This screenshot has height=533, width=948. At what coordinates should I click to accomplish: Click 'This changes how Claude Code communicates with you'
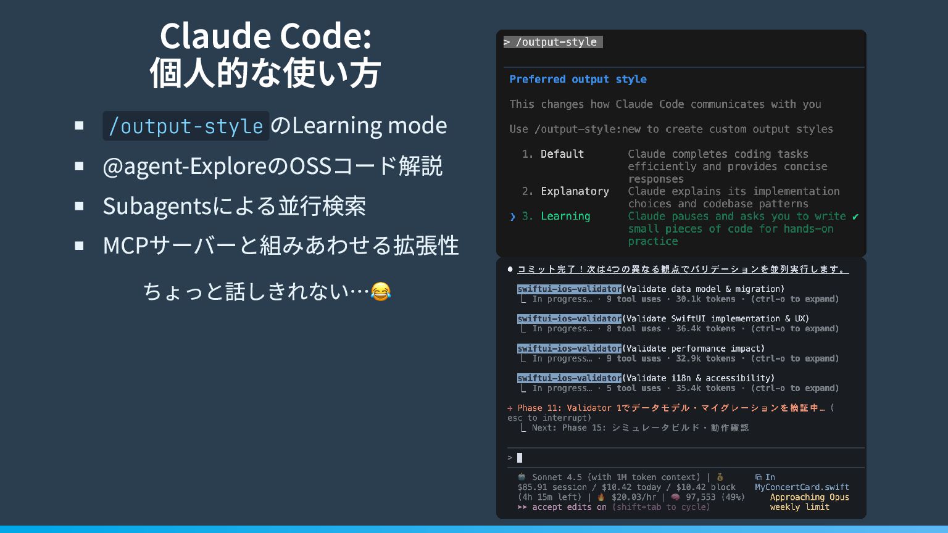click(x=665, y=104)
